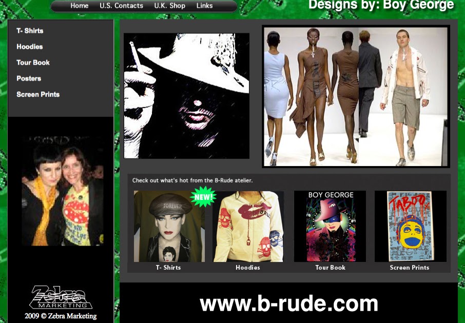This screenshot has width=465, height=323.
Task: Click the Boy George portrait with hat artwork
Action: point(186,96)
